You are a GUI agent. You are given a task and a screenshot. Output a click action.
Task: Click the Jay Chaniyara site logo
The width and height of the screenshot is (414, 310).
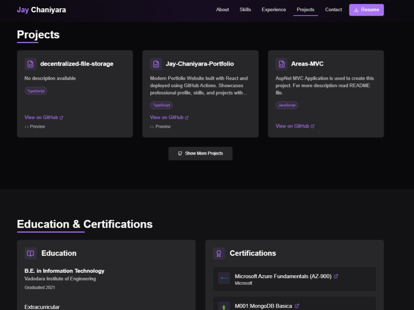(41, 10)
